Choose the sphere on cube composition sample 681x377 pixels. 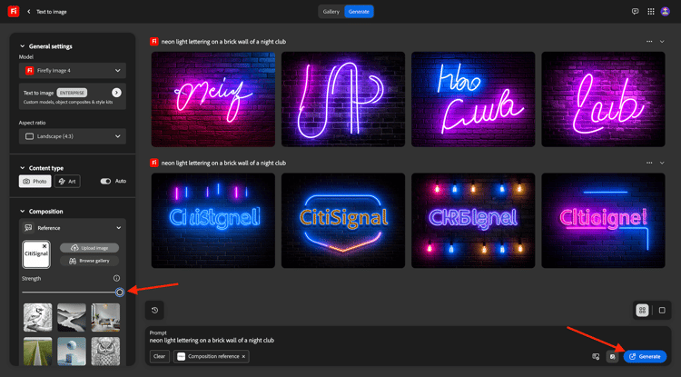[x=72, y=352]
